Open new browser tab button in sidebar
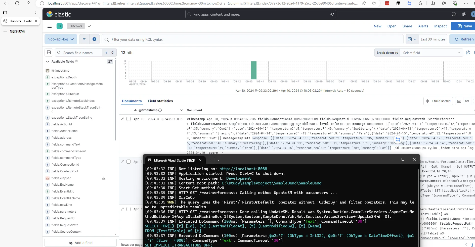 point(14,31)
